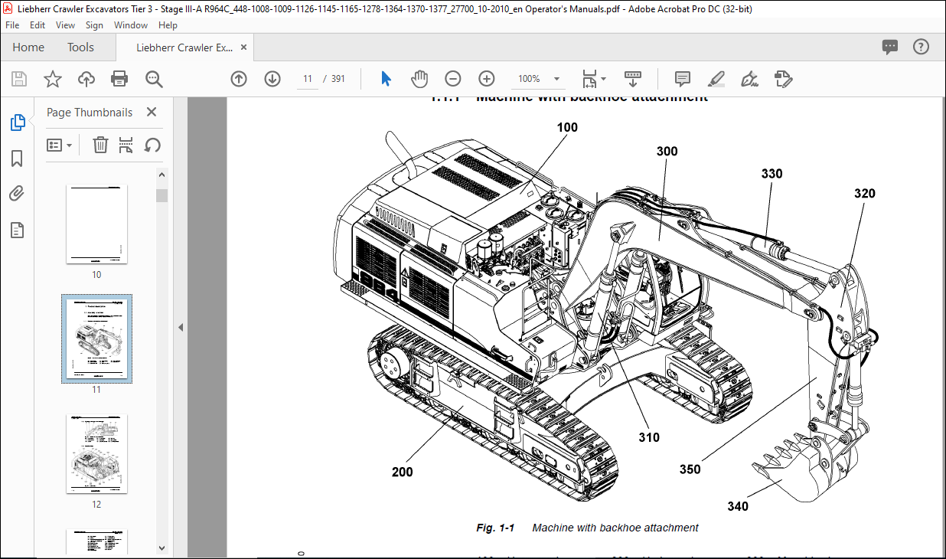Bookmark this file with the star icon

point(52,79)
